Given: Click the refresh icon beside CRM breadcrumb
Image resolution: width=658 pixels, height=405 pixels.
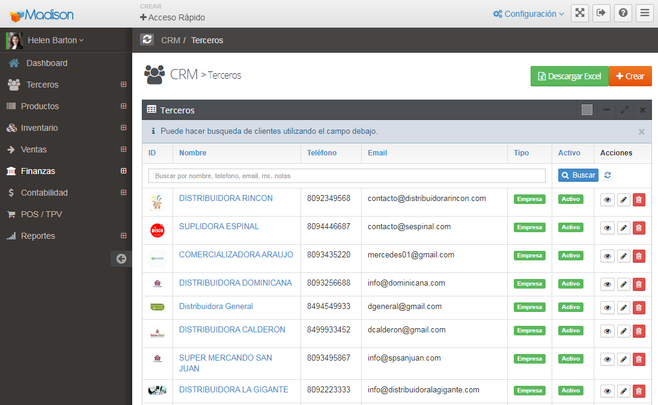Looking at the screenshot, I should click(x=147, y=40).
